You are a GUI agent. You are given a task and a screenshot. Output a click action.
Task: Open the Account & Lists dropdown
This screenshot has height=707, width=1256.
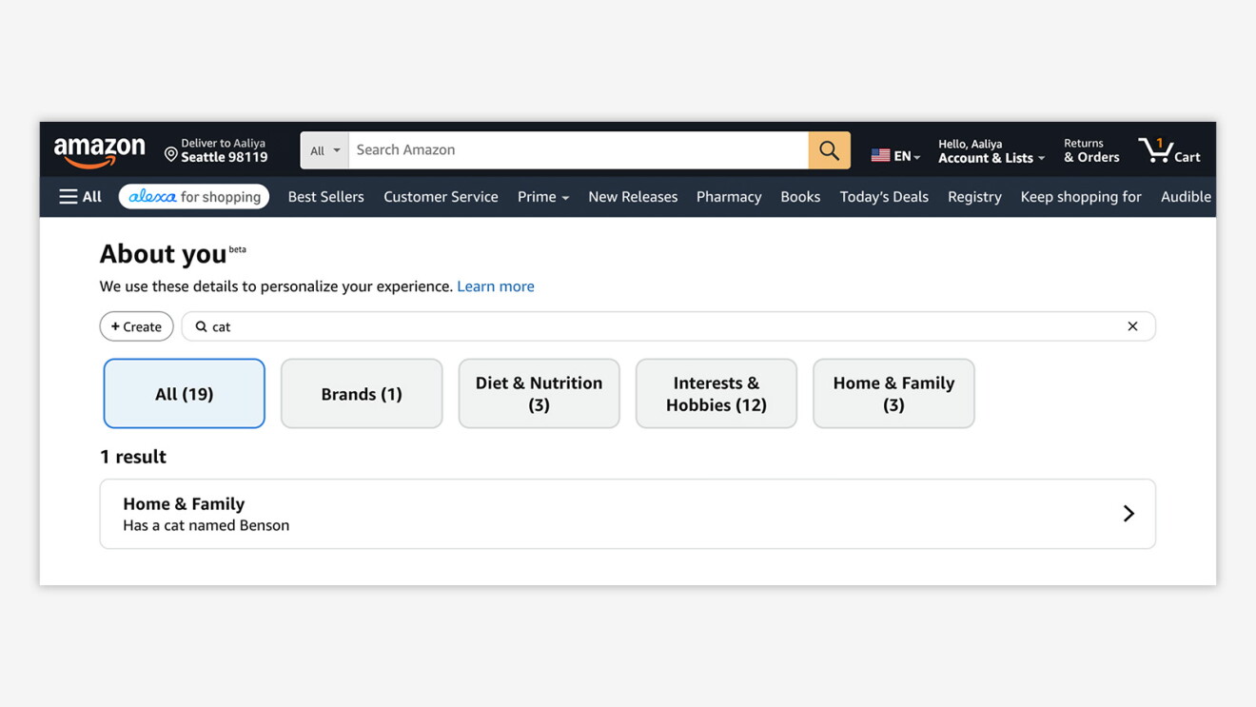tap(991, 151)
